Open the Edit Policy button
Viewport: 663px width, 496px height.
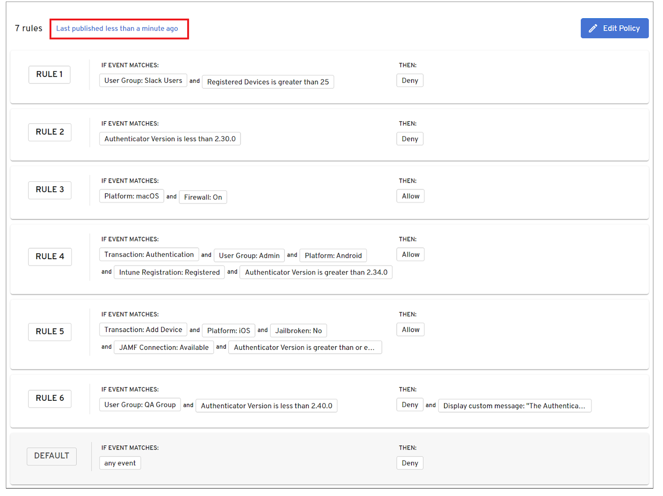pos(614,28)
